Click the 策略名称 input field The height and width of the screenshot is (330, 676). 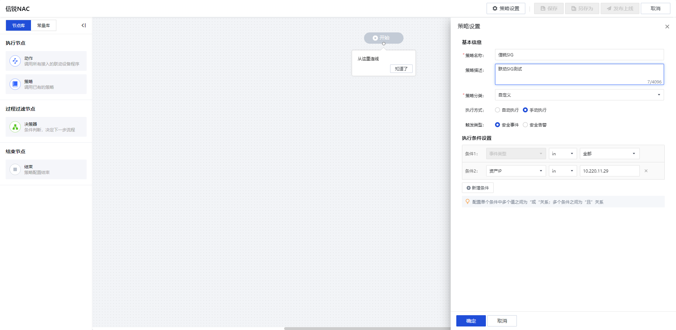pos(579,55)
